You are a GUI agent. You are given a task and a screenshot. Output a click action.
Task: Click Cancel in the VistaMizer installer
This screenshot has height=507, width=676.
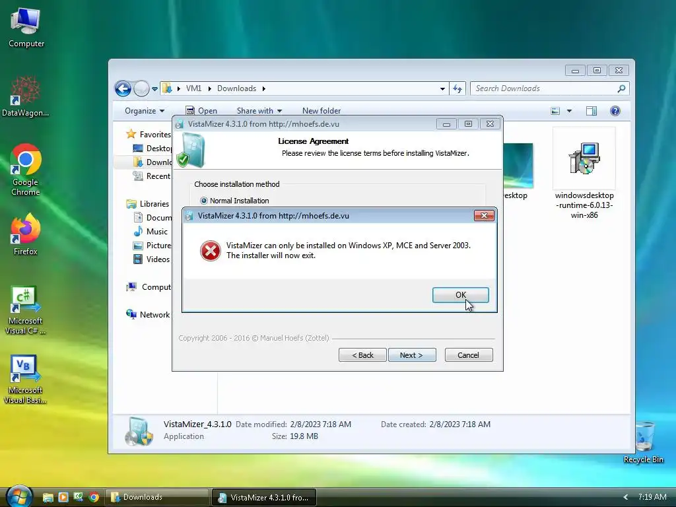[469, 355]
